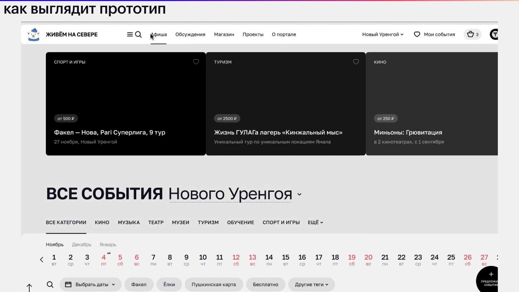
Task: Click the Мои события link
Action: (434, 34)
